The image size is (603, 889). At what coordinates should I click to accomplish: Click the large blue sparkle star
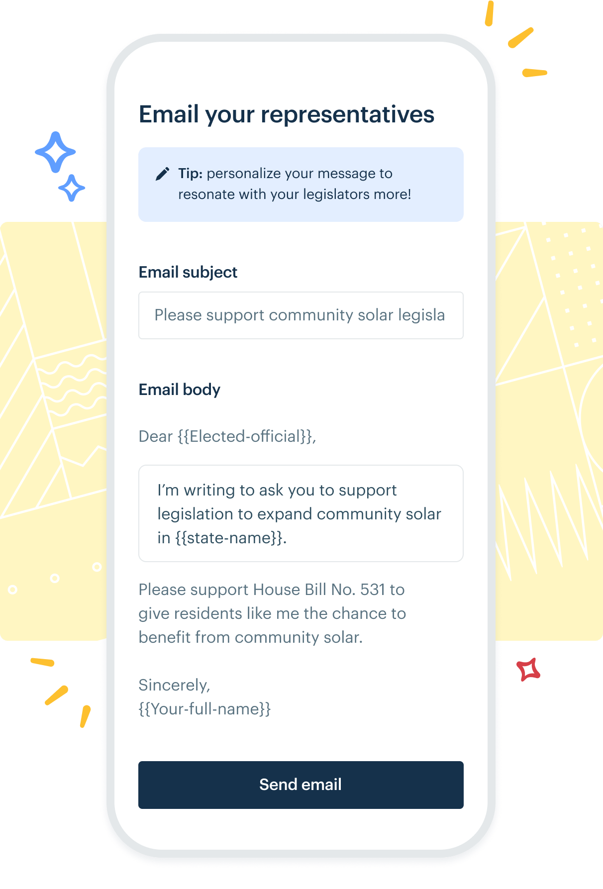[x=55, y=152]
